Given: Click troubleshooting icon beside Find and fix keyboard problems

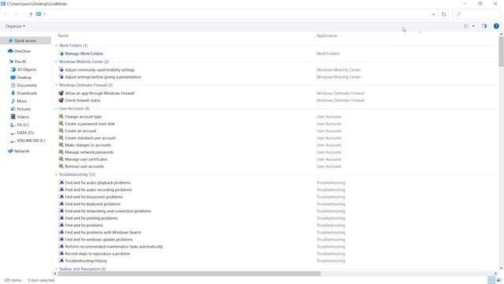Looking at the screenshot, I should pos(61,204).
